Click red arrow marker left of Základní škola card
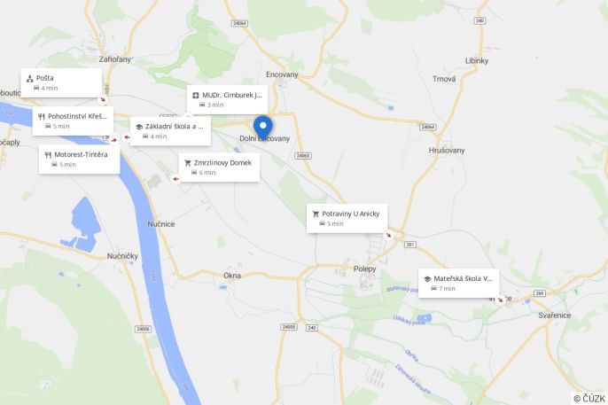 pos(127,137)
